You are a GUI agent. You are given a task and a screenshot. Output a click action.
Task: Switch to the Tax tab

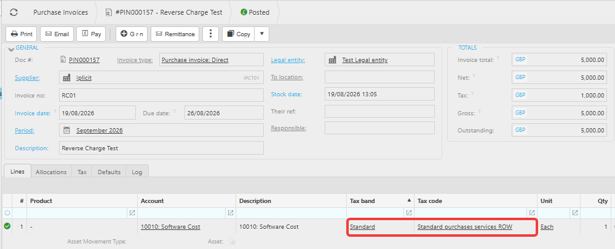tap(82, 172)
